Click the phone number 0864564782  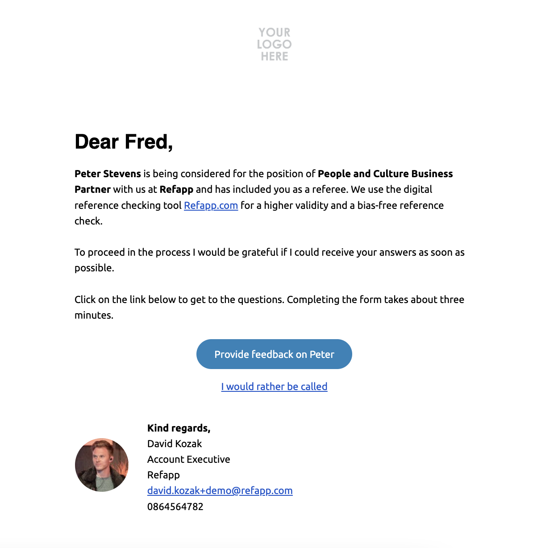[175, 506]
